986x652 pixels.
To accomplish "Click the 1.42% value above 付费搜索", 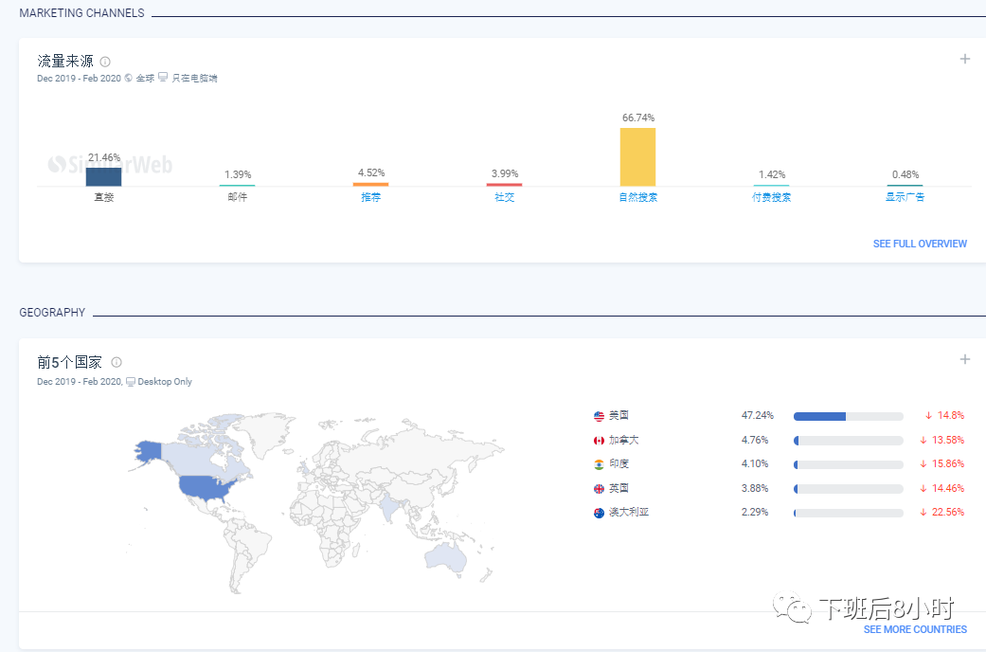I will click(772, 174).
